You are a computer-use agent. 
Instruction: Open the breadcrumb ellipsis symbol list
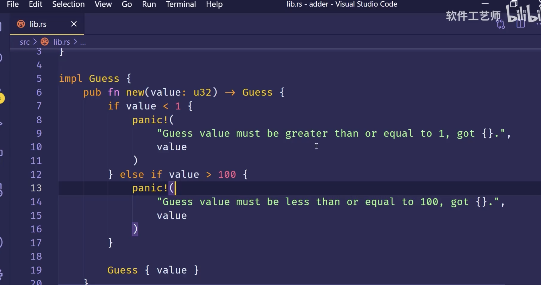(x=83, y=42)
